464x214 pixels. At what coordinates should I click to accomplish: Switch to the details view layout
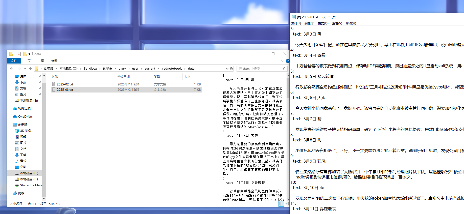point(282,204)
